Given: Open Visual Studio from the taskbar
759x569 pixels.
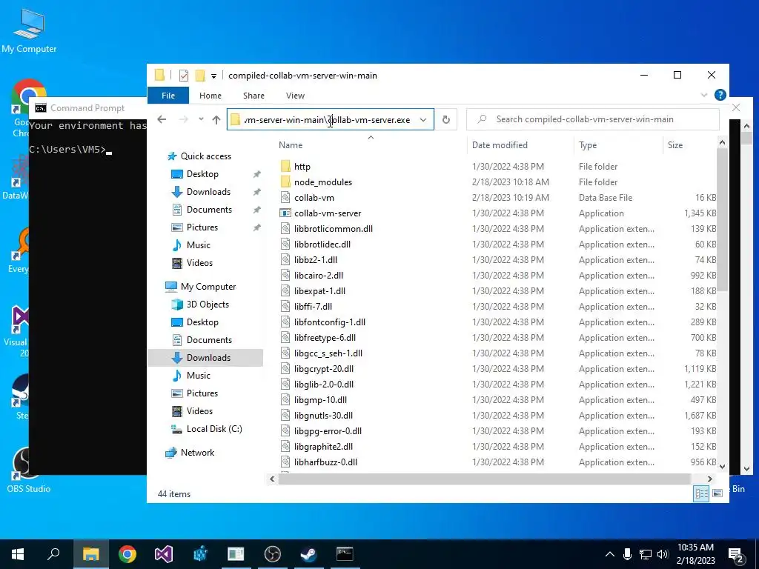Looking at the screenshot, I should coord(164,554).
